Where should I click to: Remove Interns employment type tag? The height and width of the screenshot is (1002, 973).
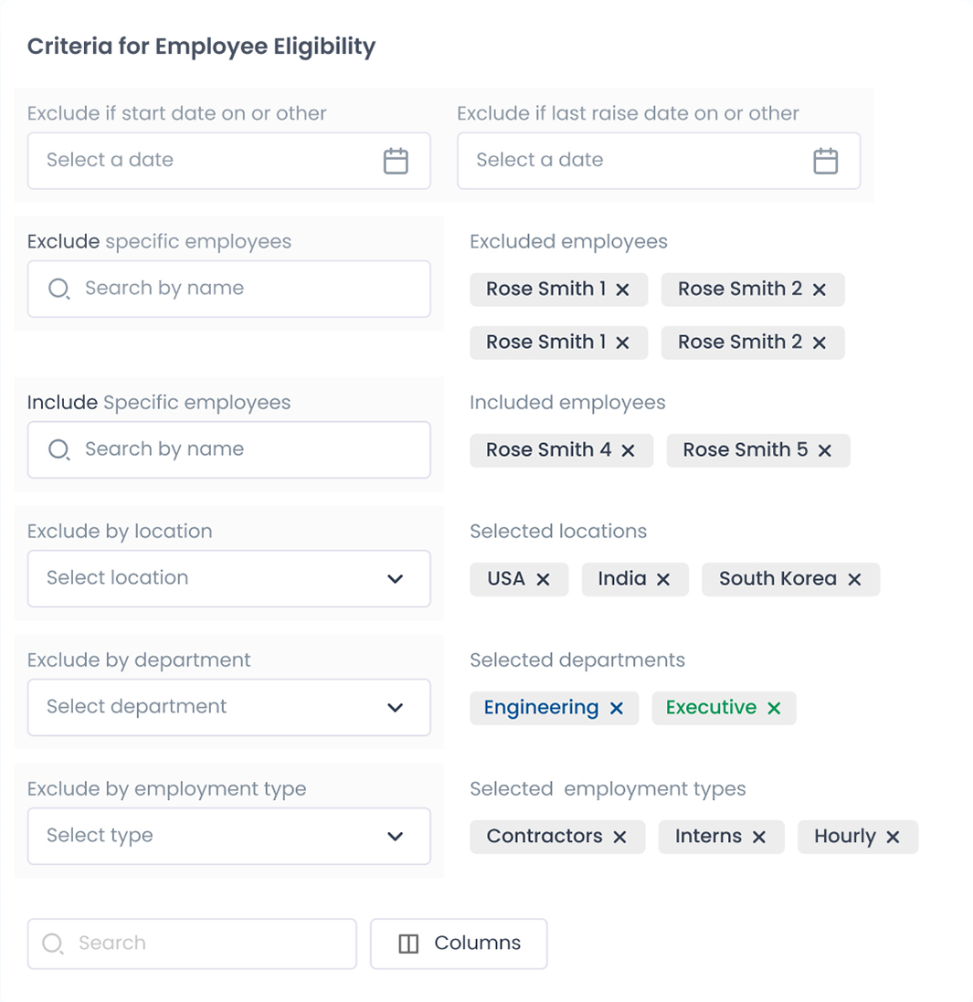pyautogui.click(x=759, y=837)
